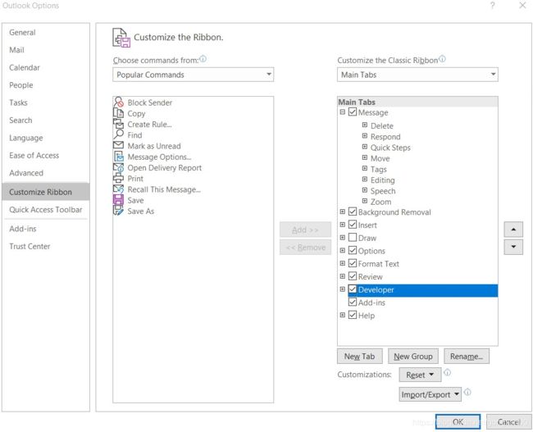Click the New Tab button
Image resolution: width=533 pixels, height=432 pixels.
click(x=360, y=357)
